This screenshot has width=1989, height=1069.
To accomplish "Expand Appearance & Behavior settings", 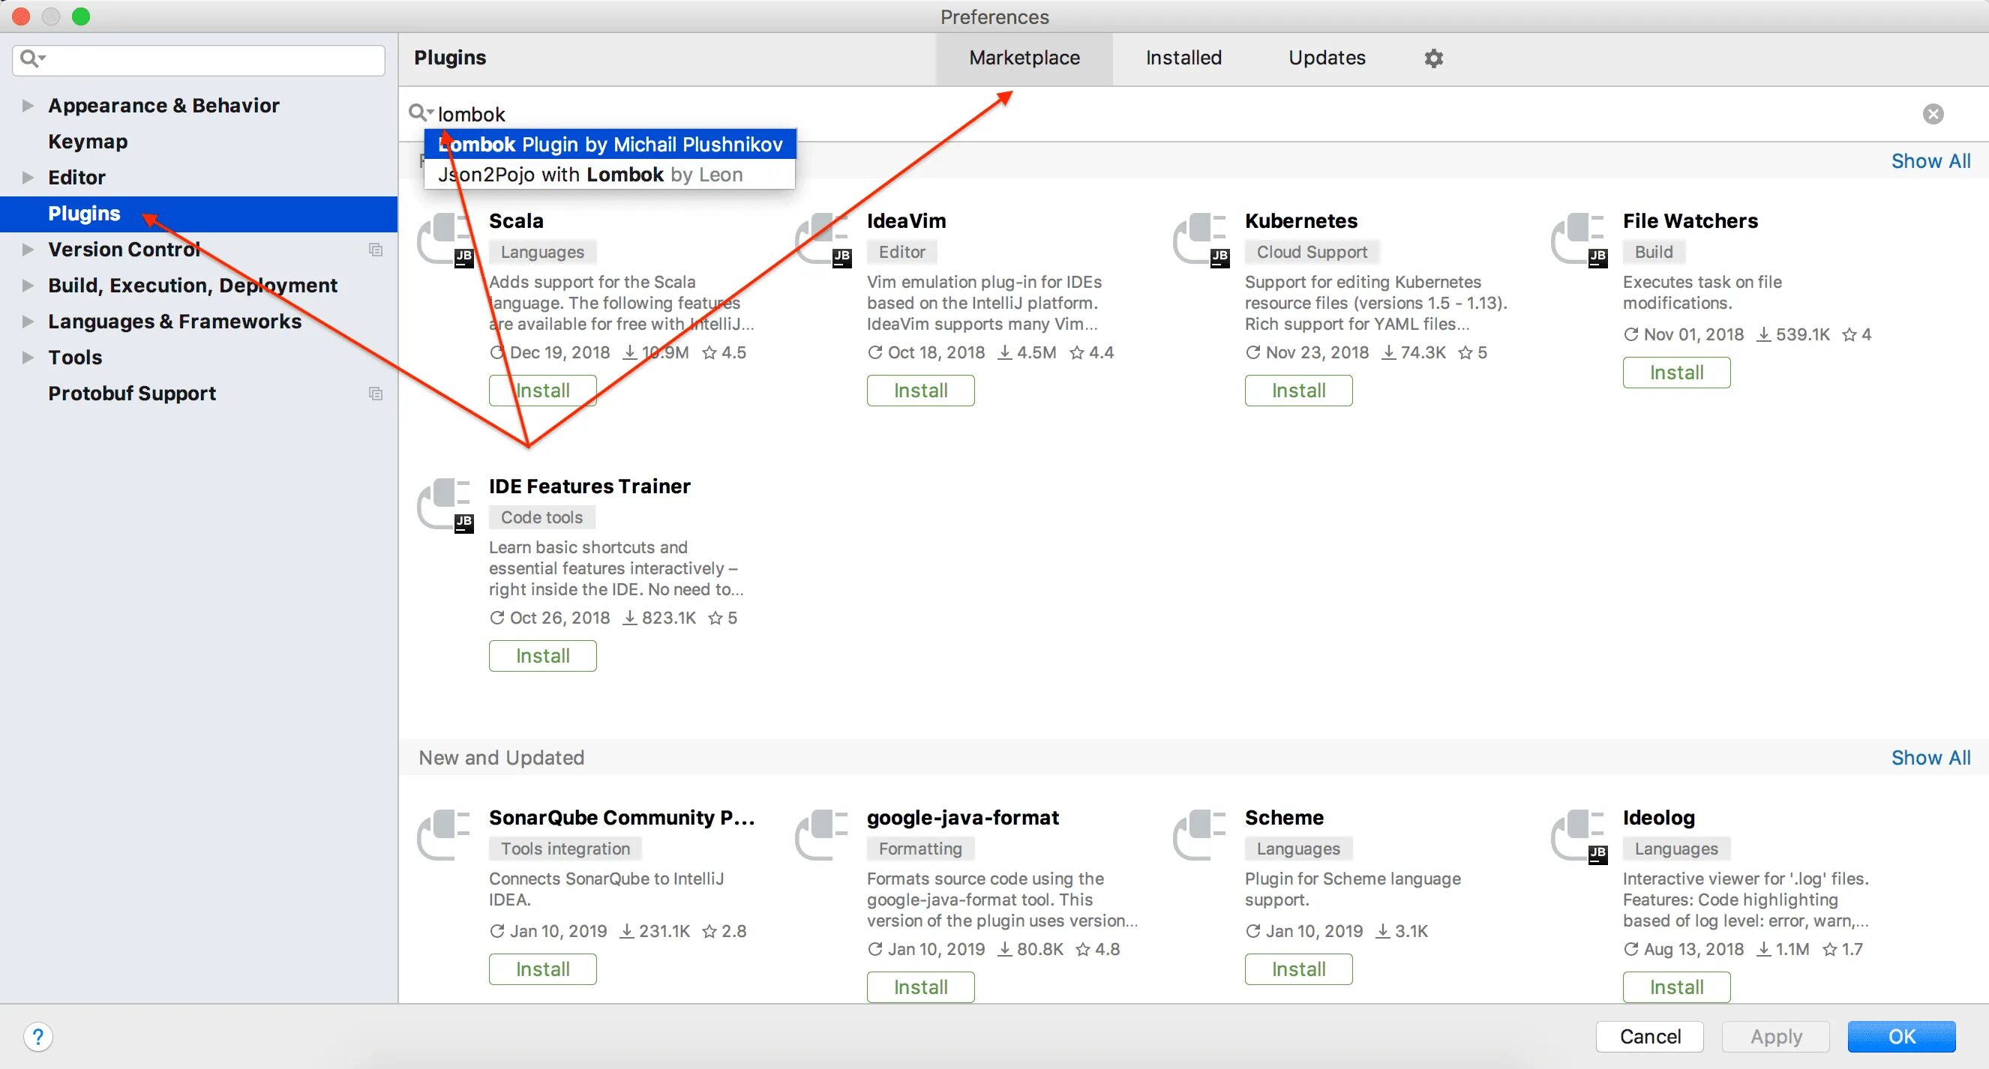I will click(28, 106).
